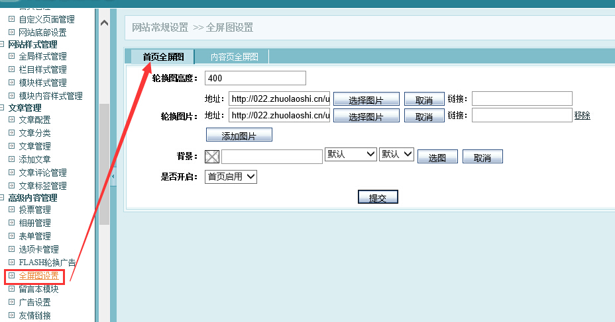Click the icon next to 广告设置
The height and width of the screenshot is (322, 615).
click(x=11, y=302)
